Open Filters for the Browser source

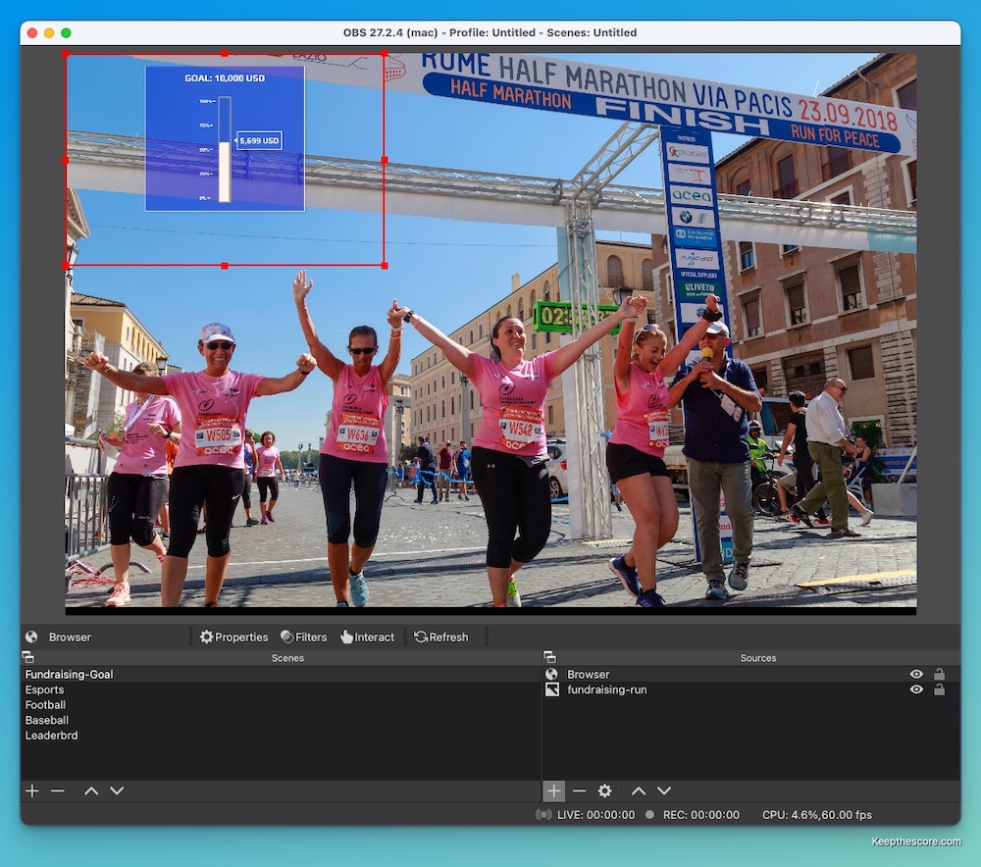tap(304, 637)
